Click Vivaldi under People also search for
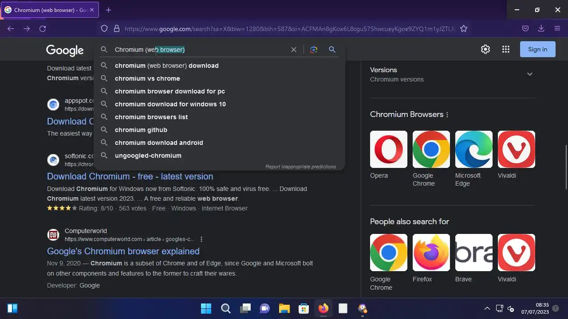The image size is (568, 319). [x=517, y=253]
